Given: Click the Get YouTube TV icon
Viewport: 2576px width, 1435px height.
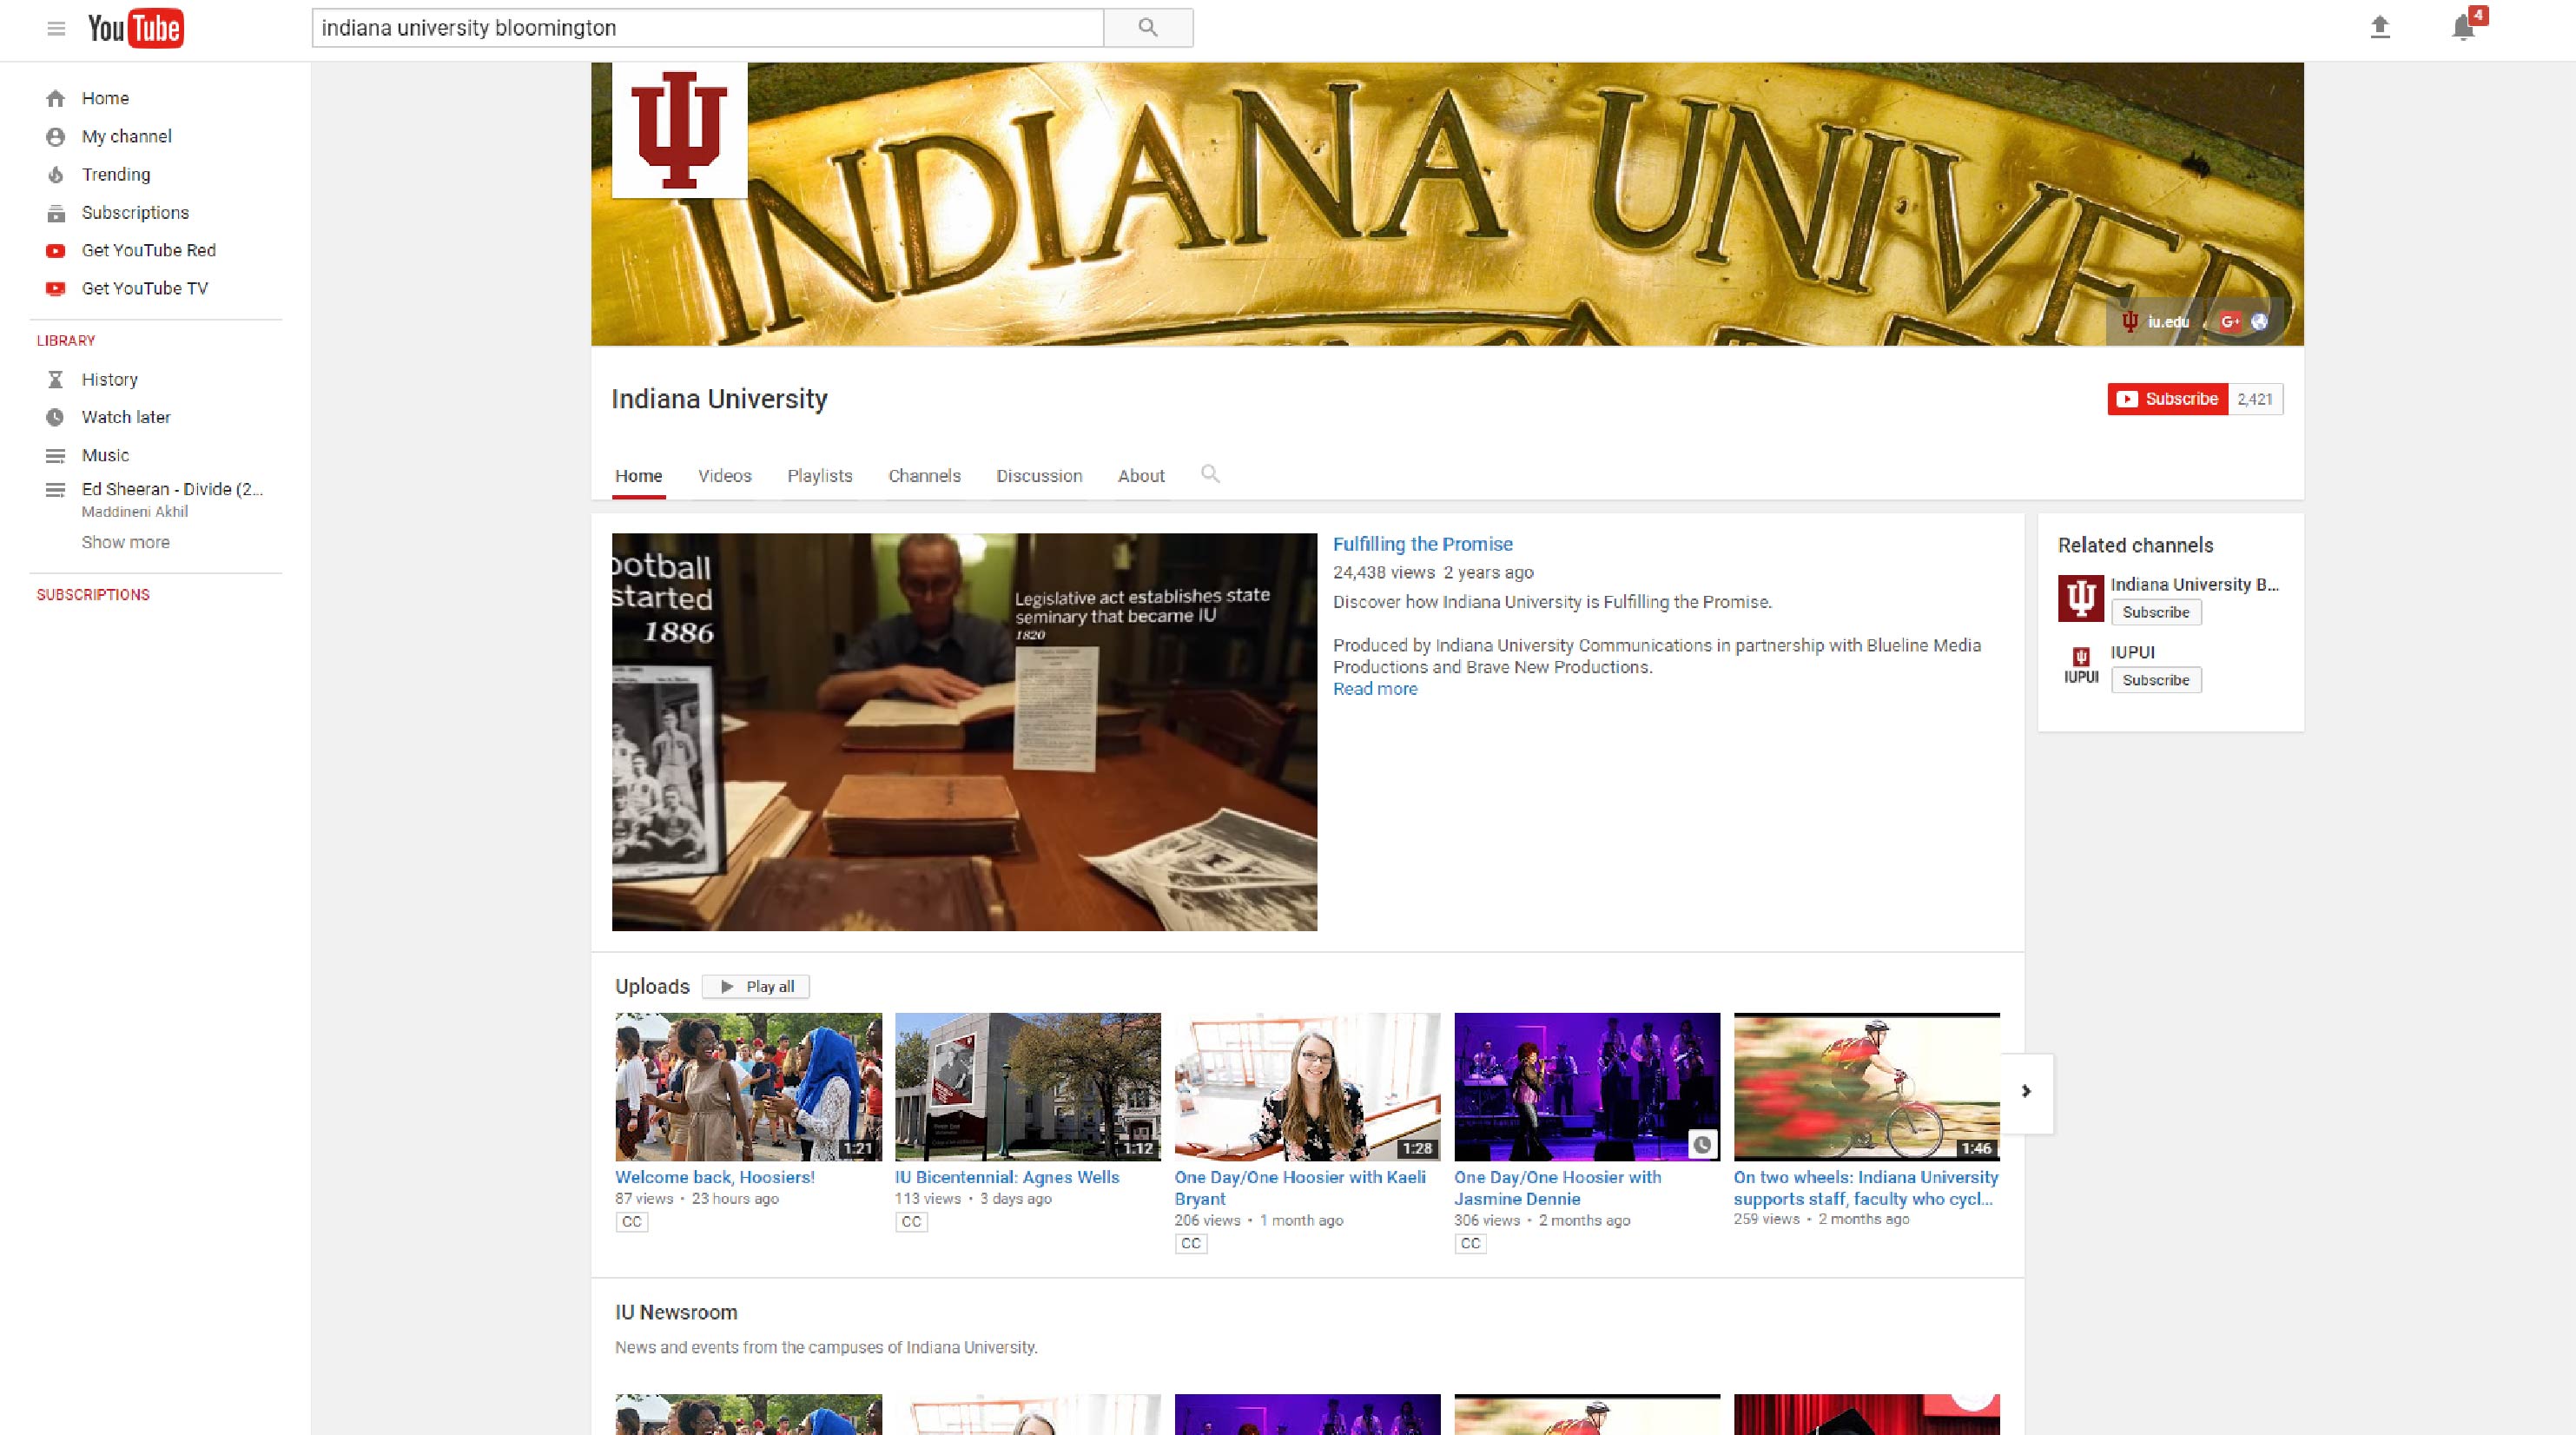Looking at the screenshot, I should click(x=56, y=288).
